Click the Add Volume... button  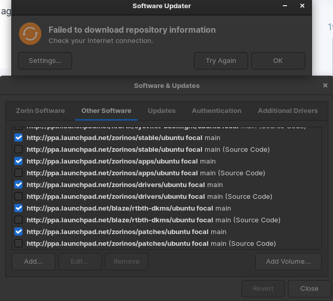tap(288, 262)
